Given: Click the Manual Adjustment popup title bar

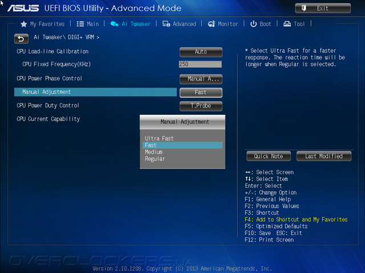Looking at the screenshot, I should (x=182, y=122).
